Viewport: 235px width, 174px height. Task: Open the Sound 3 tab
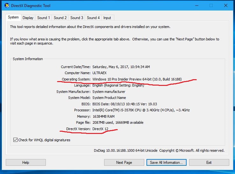pyautogui.click(x=77, y=18)
